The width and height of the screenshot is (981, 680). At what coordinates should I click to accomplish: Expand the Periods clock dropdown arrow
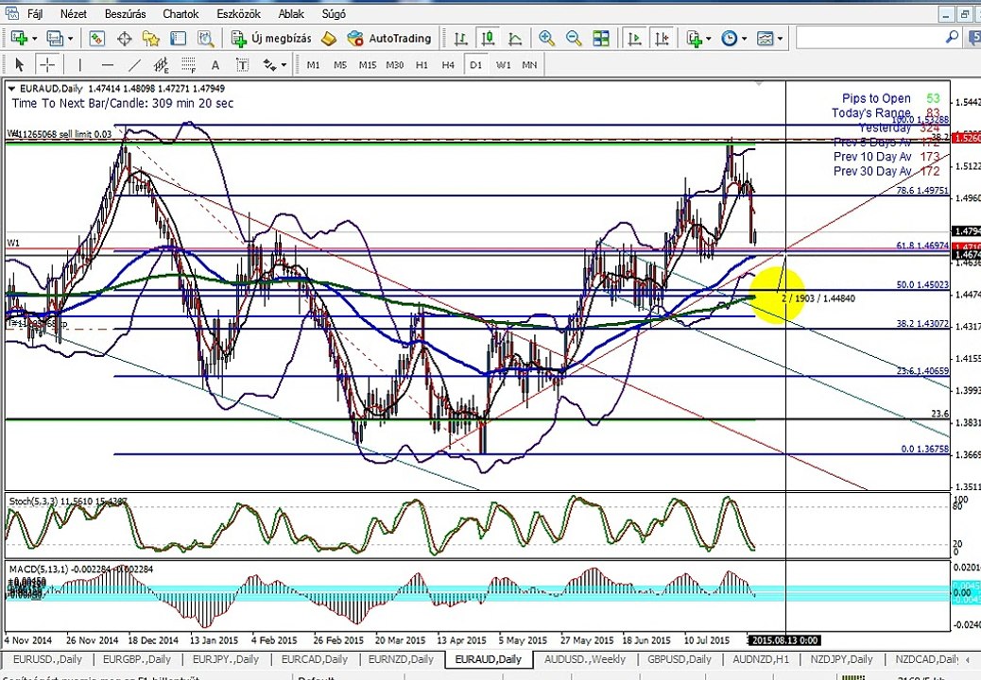click(745, 39)
